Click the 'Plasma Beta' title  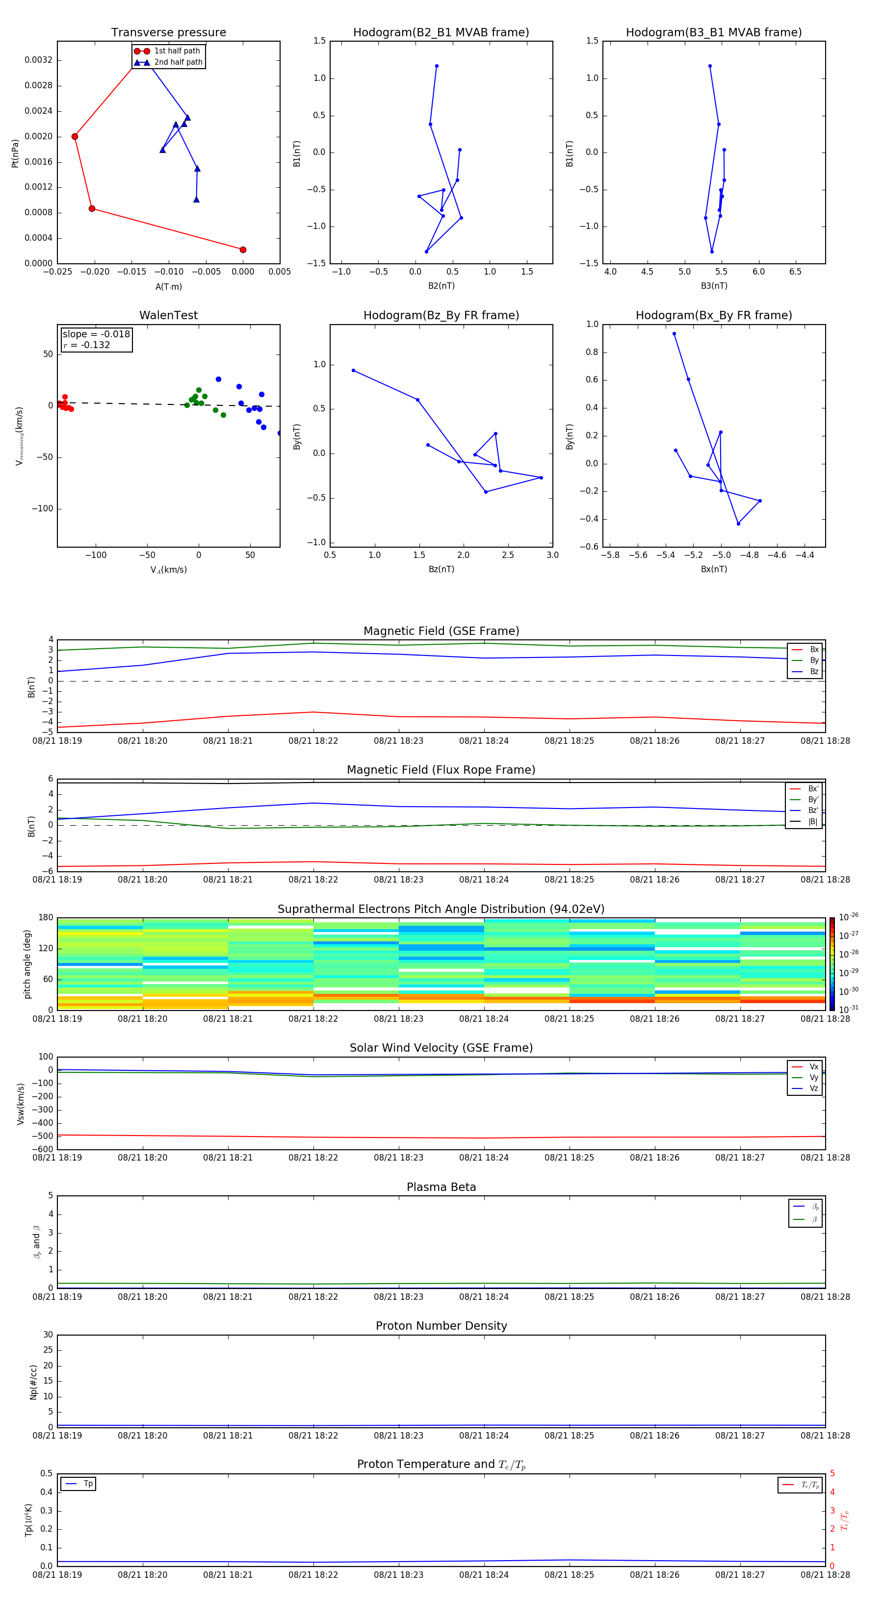[441, 1187]
